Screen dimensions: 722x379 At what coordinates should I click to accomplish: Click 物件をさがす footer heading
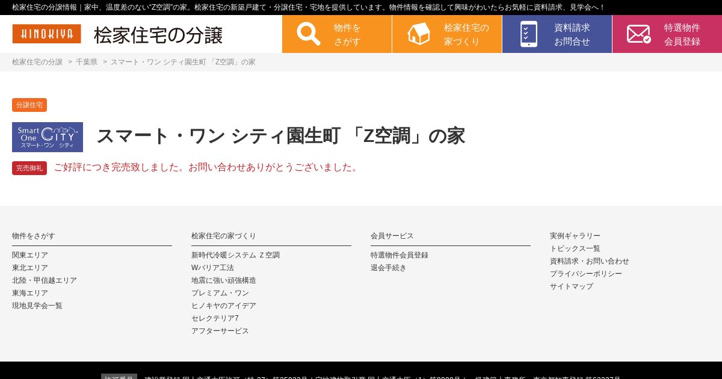tap(34, 236)
